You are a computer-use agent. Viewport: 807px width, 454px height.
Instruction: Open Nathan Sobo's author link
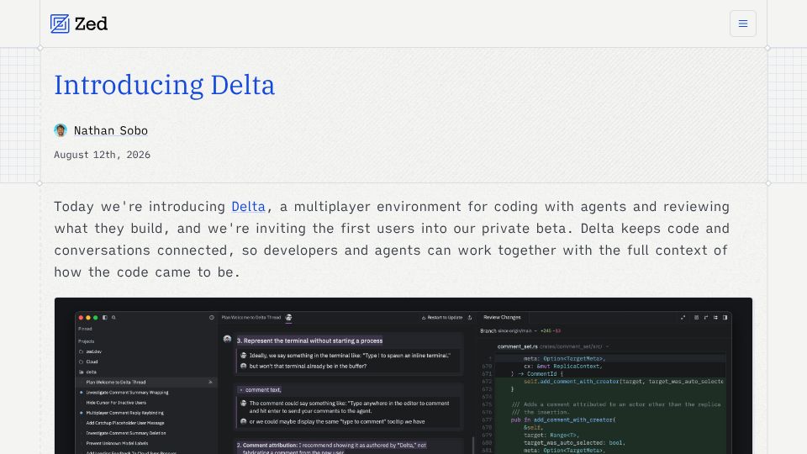pos(111,131)
